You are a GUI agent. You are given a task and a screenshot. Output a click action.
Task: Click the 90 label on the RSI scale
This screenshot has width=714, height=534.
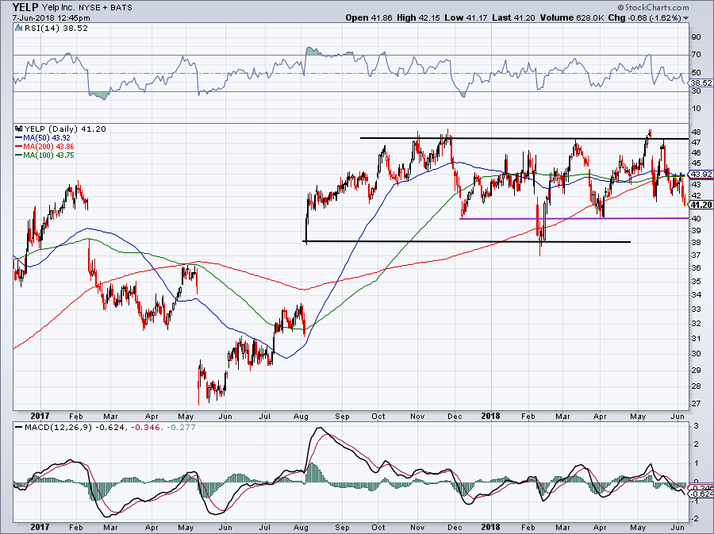(697, 37)
